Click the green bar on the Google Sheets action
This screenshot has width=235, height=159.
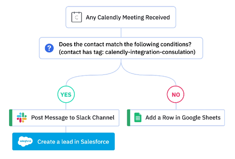pos(128,117)
